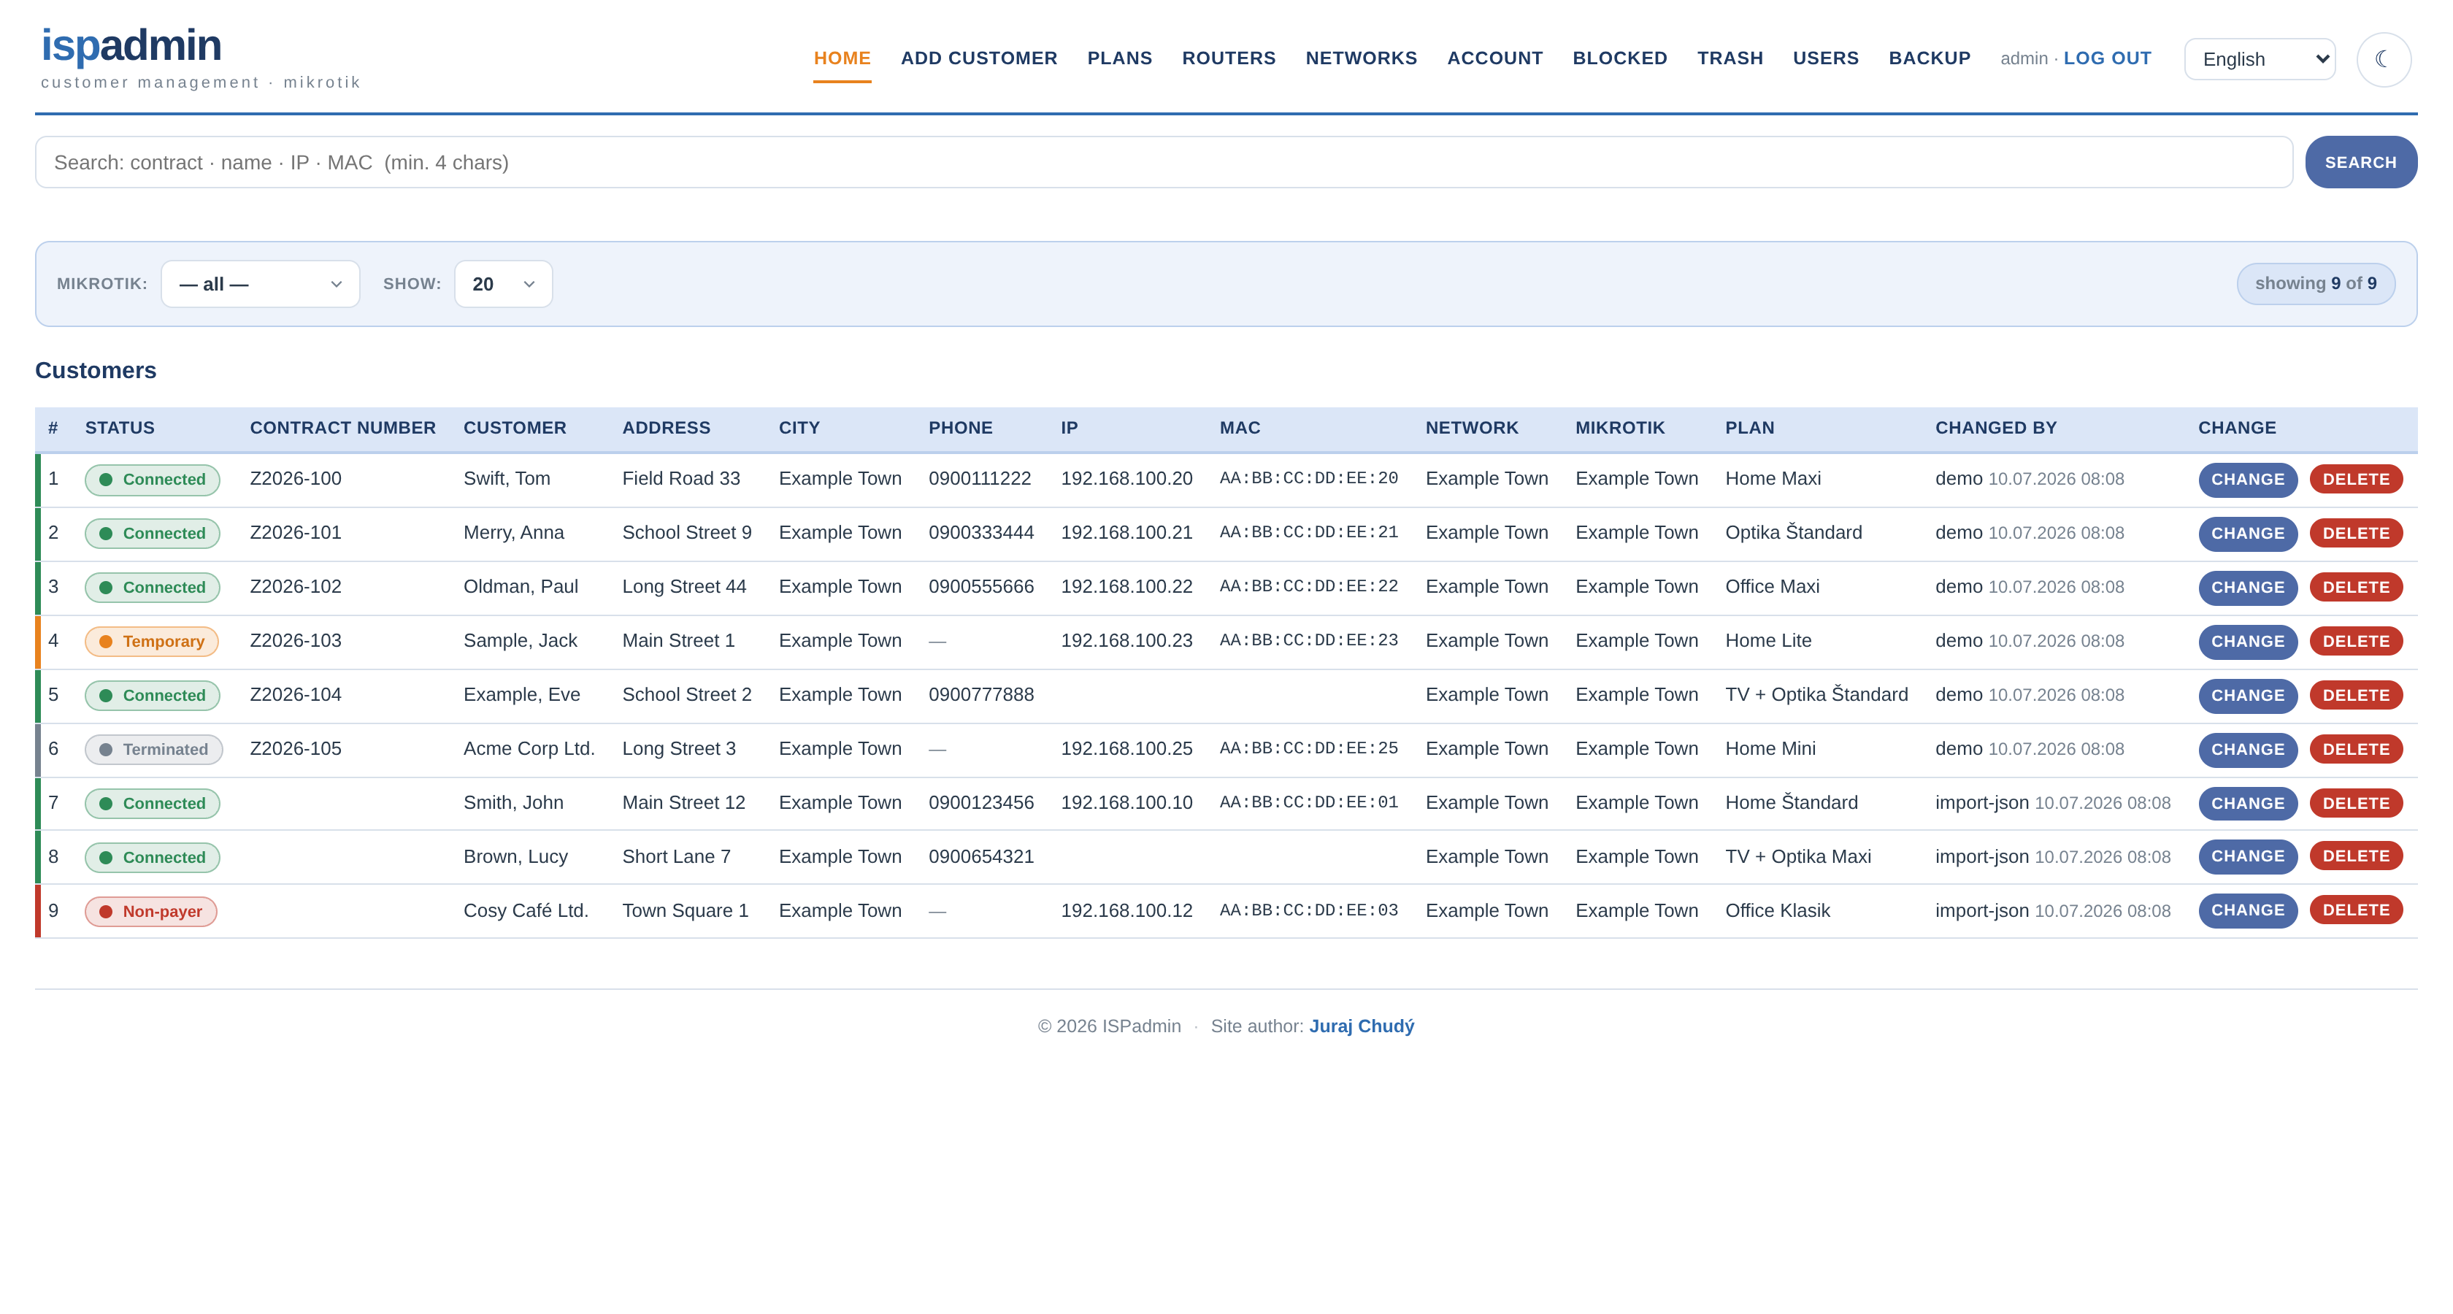Open the PLANS menu item
This screenshot has width=2453, height=1314.
(1119, 58)
